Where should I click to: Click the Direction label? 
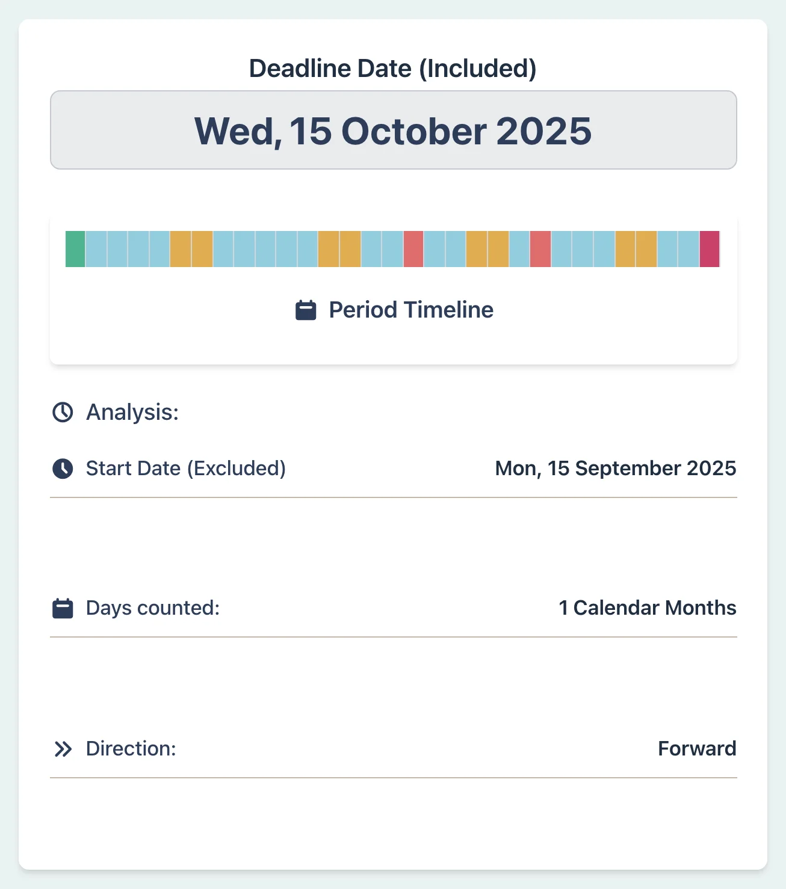tap(130, 748)
